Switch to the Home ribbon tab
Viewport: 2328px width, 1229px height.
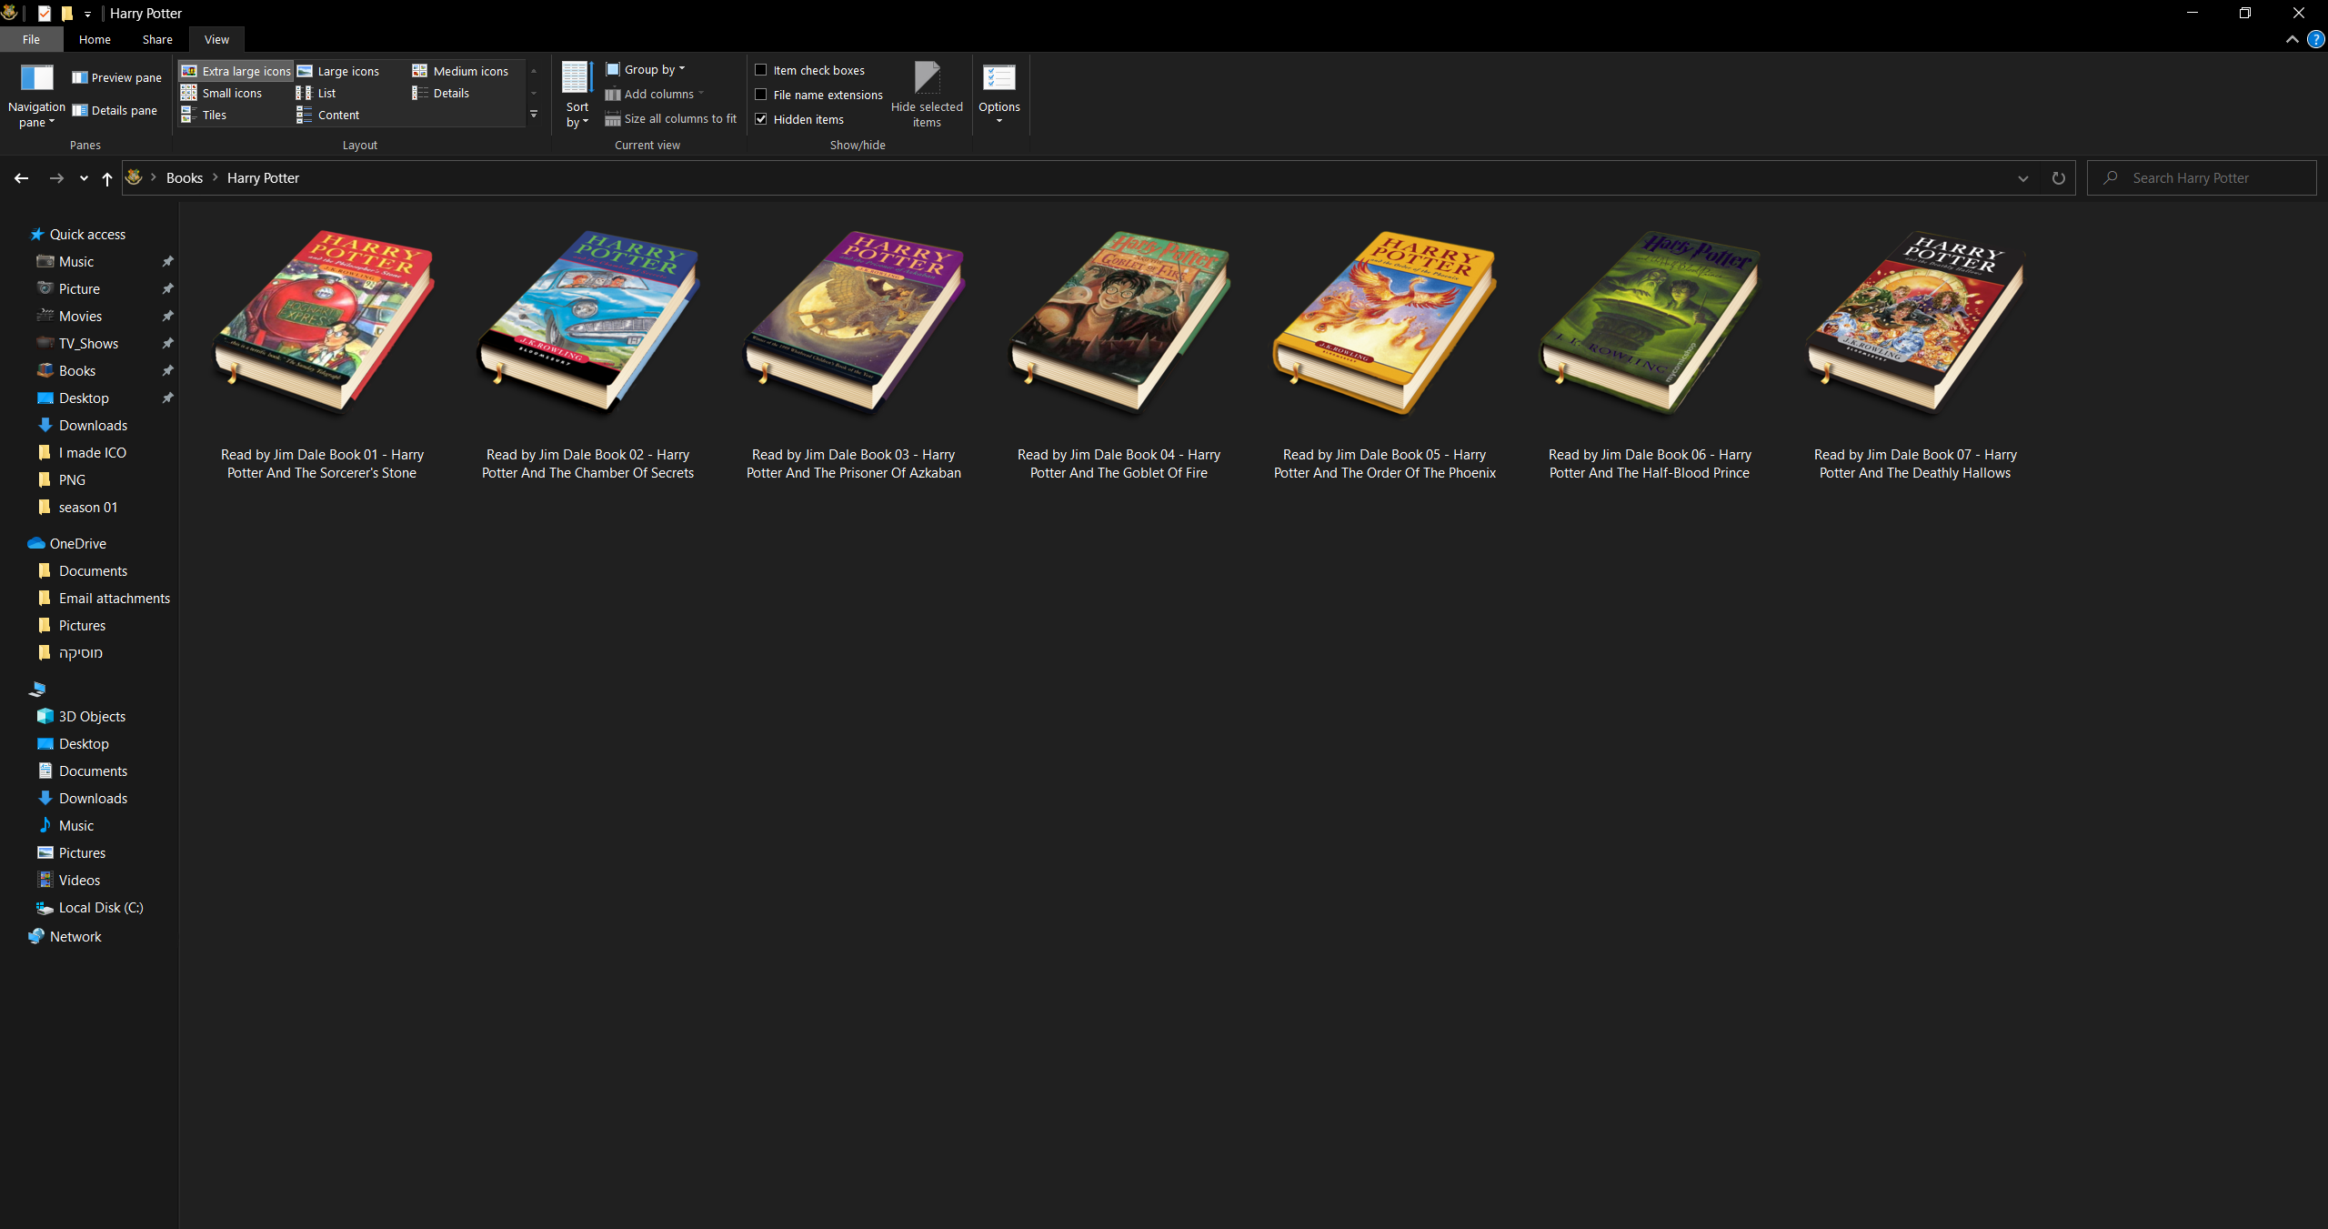pyautogui.click(x=94, y=39)
